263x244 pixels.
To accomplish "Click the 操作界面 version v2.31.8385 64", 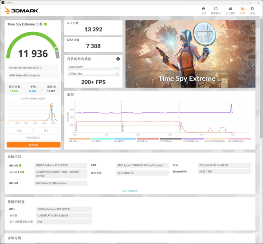I will 142,173.
